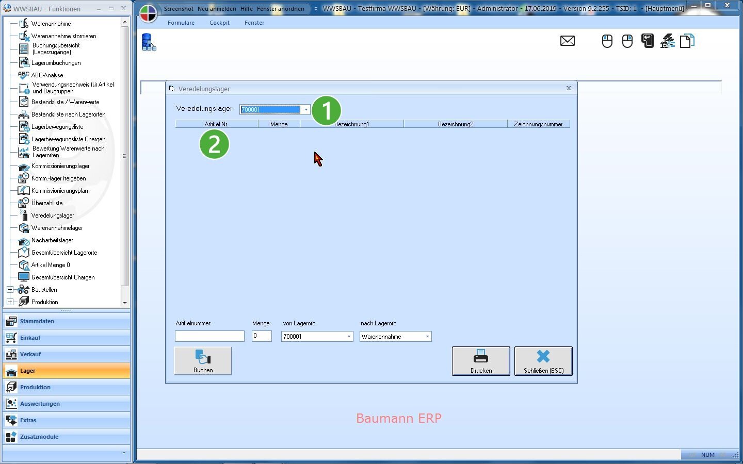Click Neu anmelden in the title toolbar

[x=217, y=9]
